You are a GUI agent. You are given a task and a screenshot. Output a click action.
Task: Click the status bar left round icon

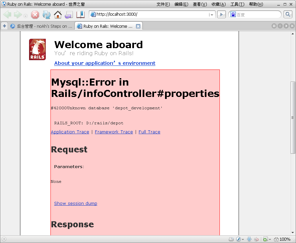point(4,239)
